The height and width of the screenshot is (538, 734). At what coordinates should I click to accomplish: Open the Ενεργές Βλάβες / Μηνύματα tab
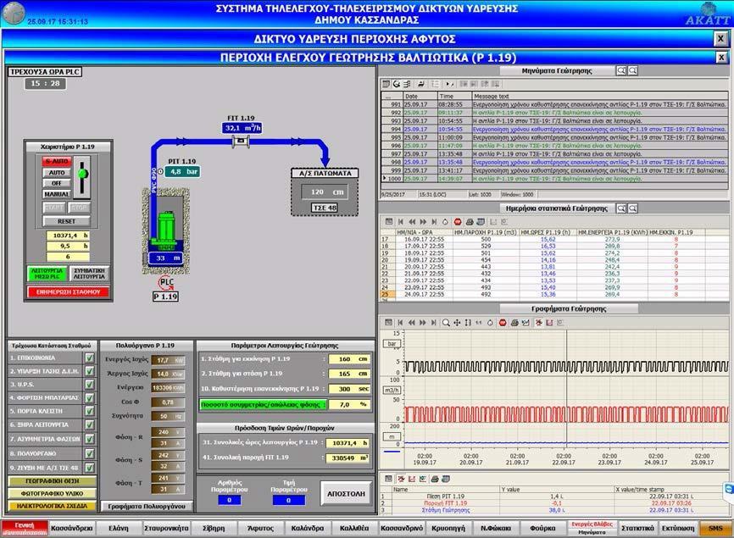click(592, 528)
